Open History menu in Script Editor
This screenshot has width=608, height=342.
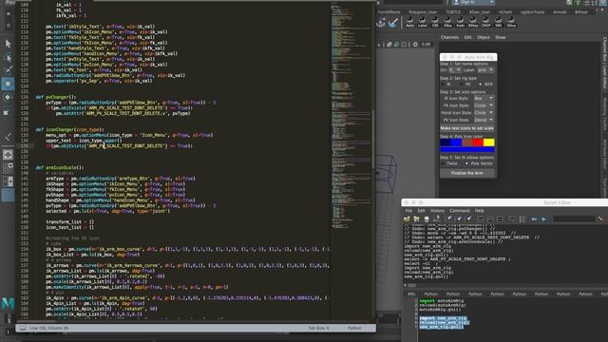point(437,211)
